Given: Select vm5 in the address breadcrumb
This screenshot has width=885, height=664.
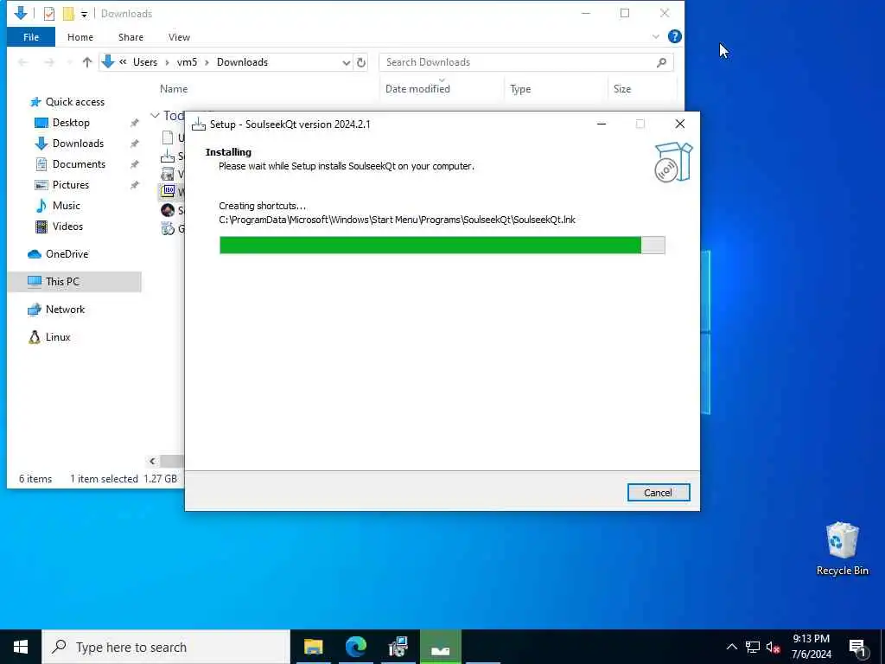Looking at the screenshot, I should pos(187,62).
